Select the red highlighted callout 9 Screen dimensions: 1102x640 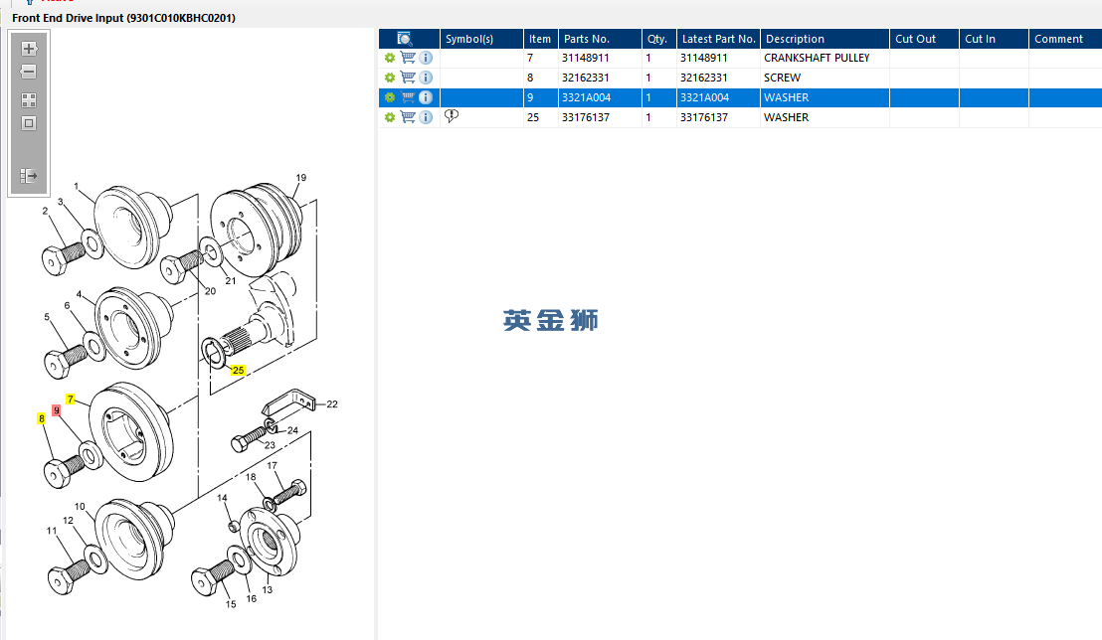coord(57,410)
